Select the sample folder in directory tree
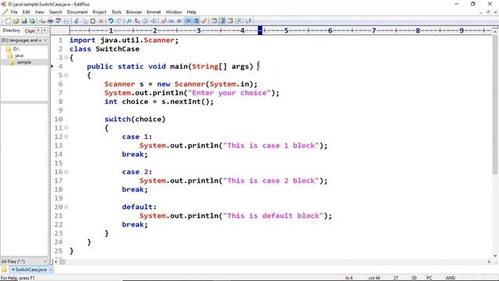The width and height of the screenshot is (499, 281). tap(24, 62)
